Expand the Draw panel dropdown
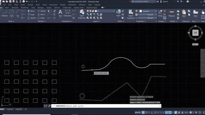 point(11,21)
